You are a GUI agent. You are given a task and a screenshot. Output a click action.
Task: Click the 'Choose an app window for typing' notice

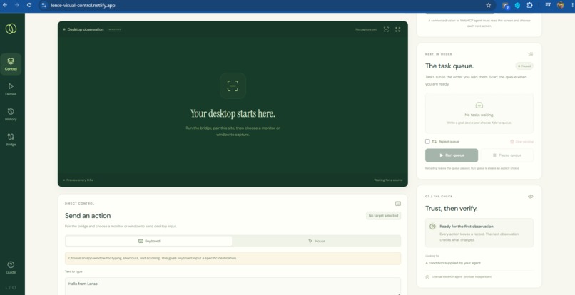[233, 259]
